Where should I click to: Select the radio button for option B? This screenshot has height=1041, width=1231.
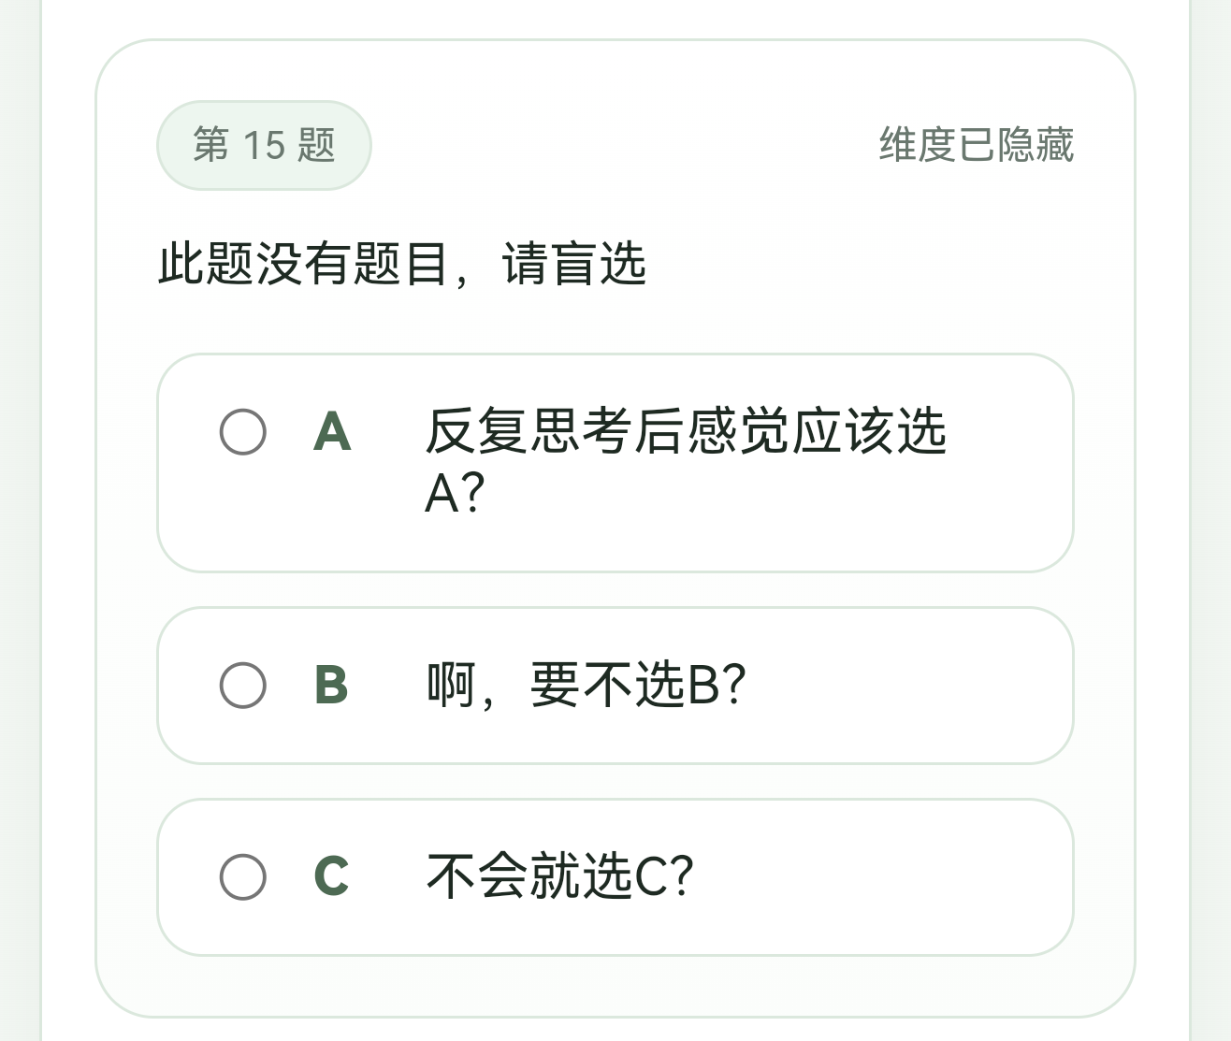(x=243, y=686)
